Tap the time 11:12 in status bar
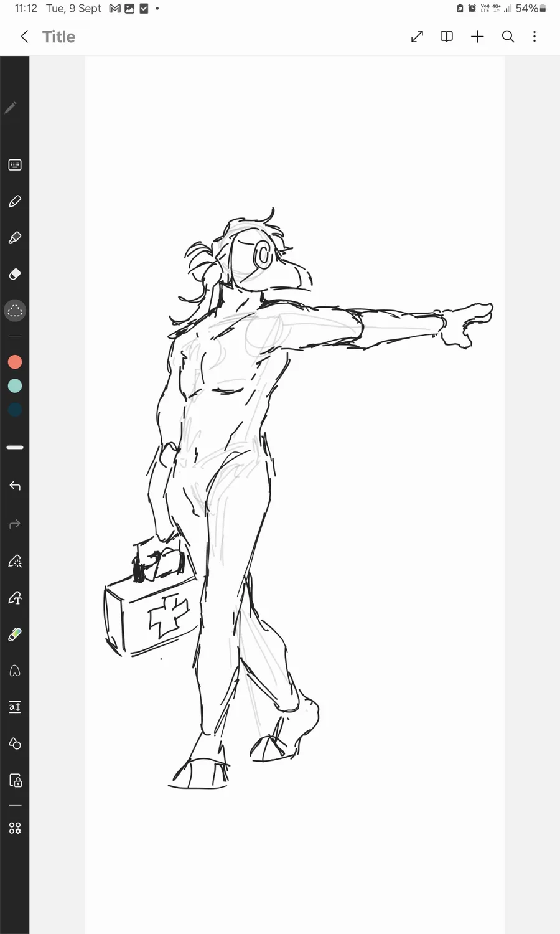This screenshot has width=560, height=934. point(26,9)
